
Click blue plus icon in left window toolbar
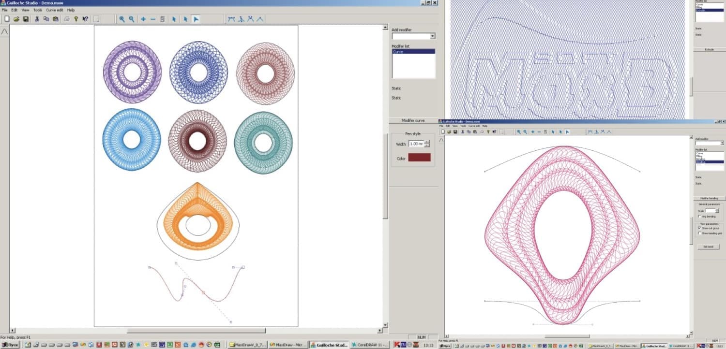pos(143,19)
